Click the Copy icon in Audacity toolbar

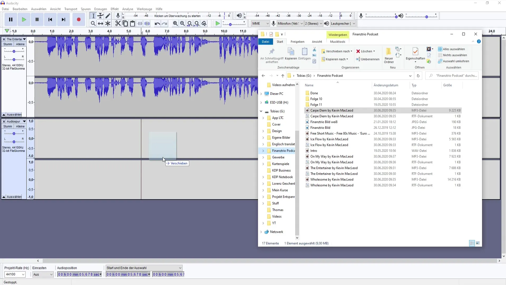[125, 23]
